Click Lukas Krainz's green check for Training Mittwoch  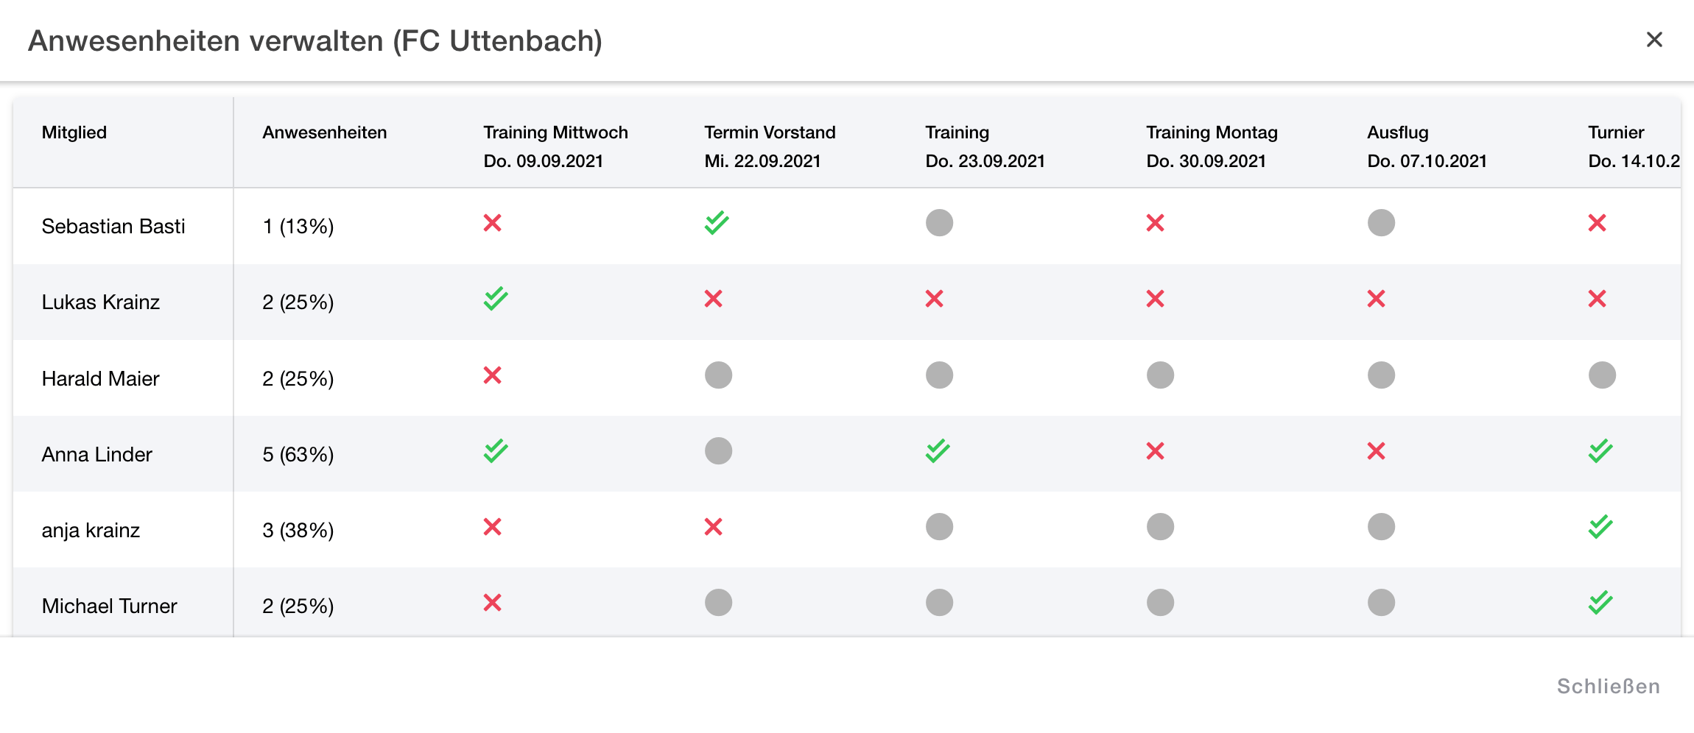click(x=495, y=299)
